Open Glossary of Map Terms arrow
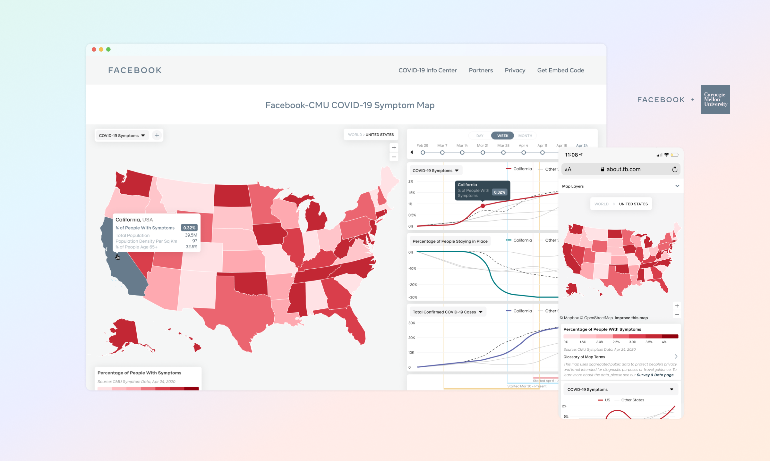Screen dimensions: 770x461 [676, 356]
